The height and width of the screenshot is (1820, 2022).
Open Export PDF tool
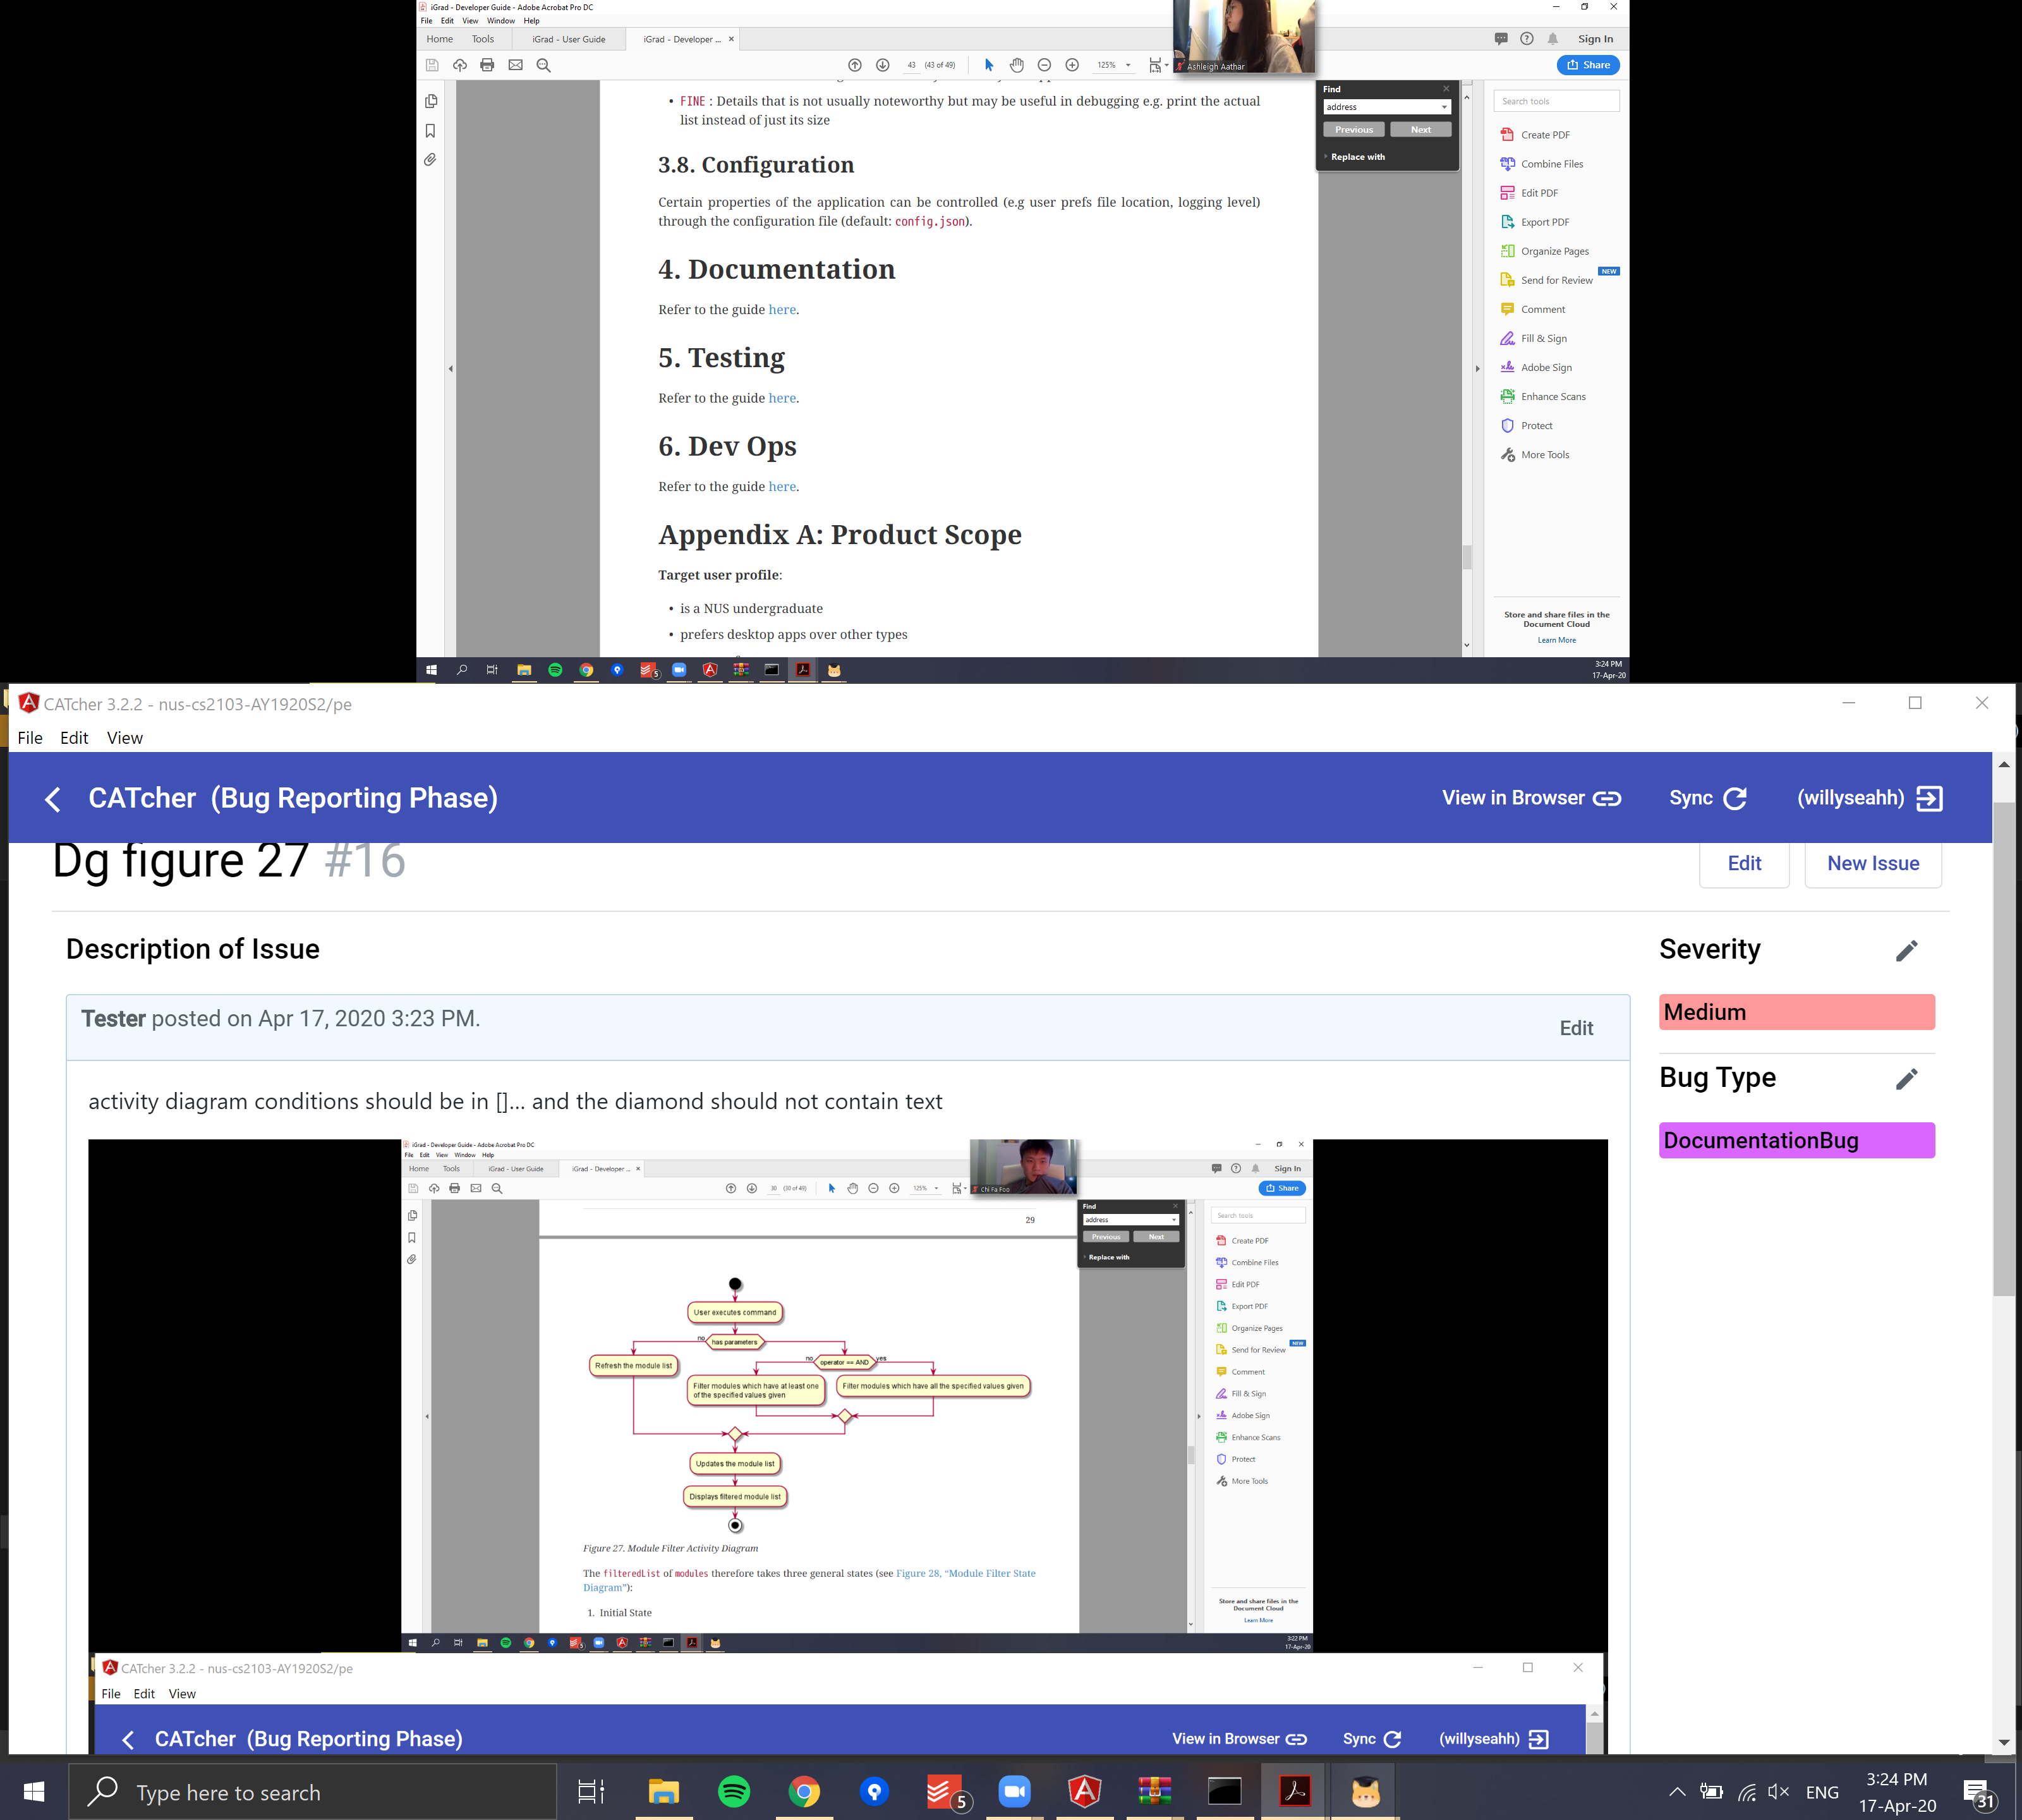pyautogui.click(x=1544, y=222)
